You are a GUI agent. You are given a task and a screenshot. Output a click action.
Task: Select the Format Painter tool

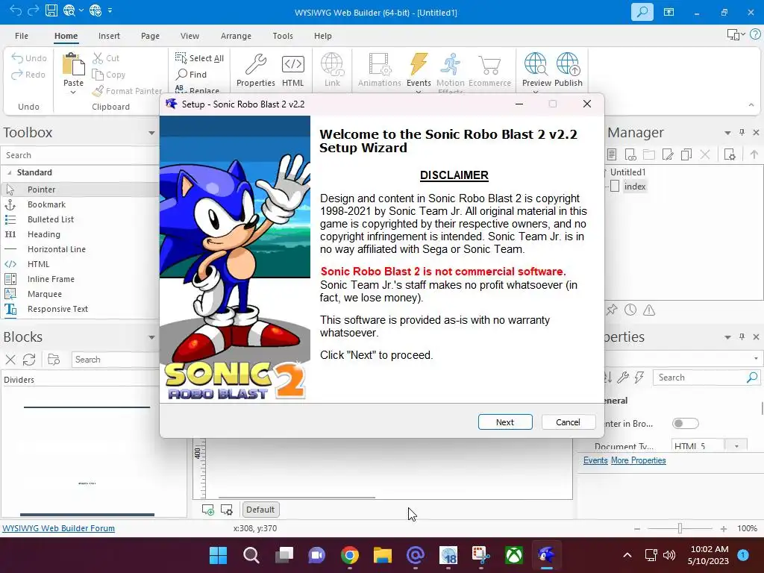(x=128, y=91)
